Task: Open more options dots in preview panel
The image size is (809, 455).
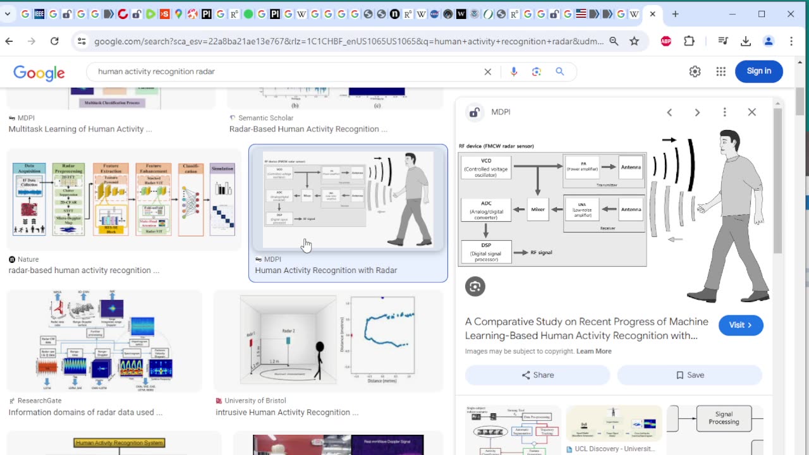Action: click(724, 112)
